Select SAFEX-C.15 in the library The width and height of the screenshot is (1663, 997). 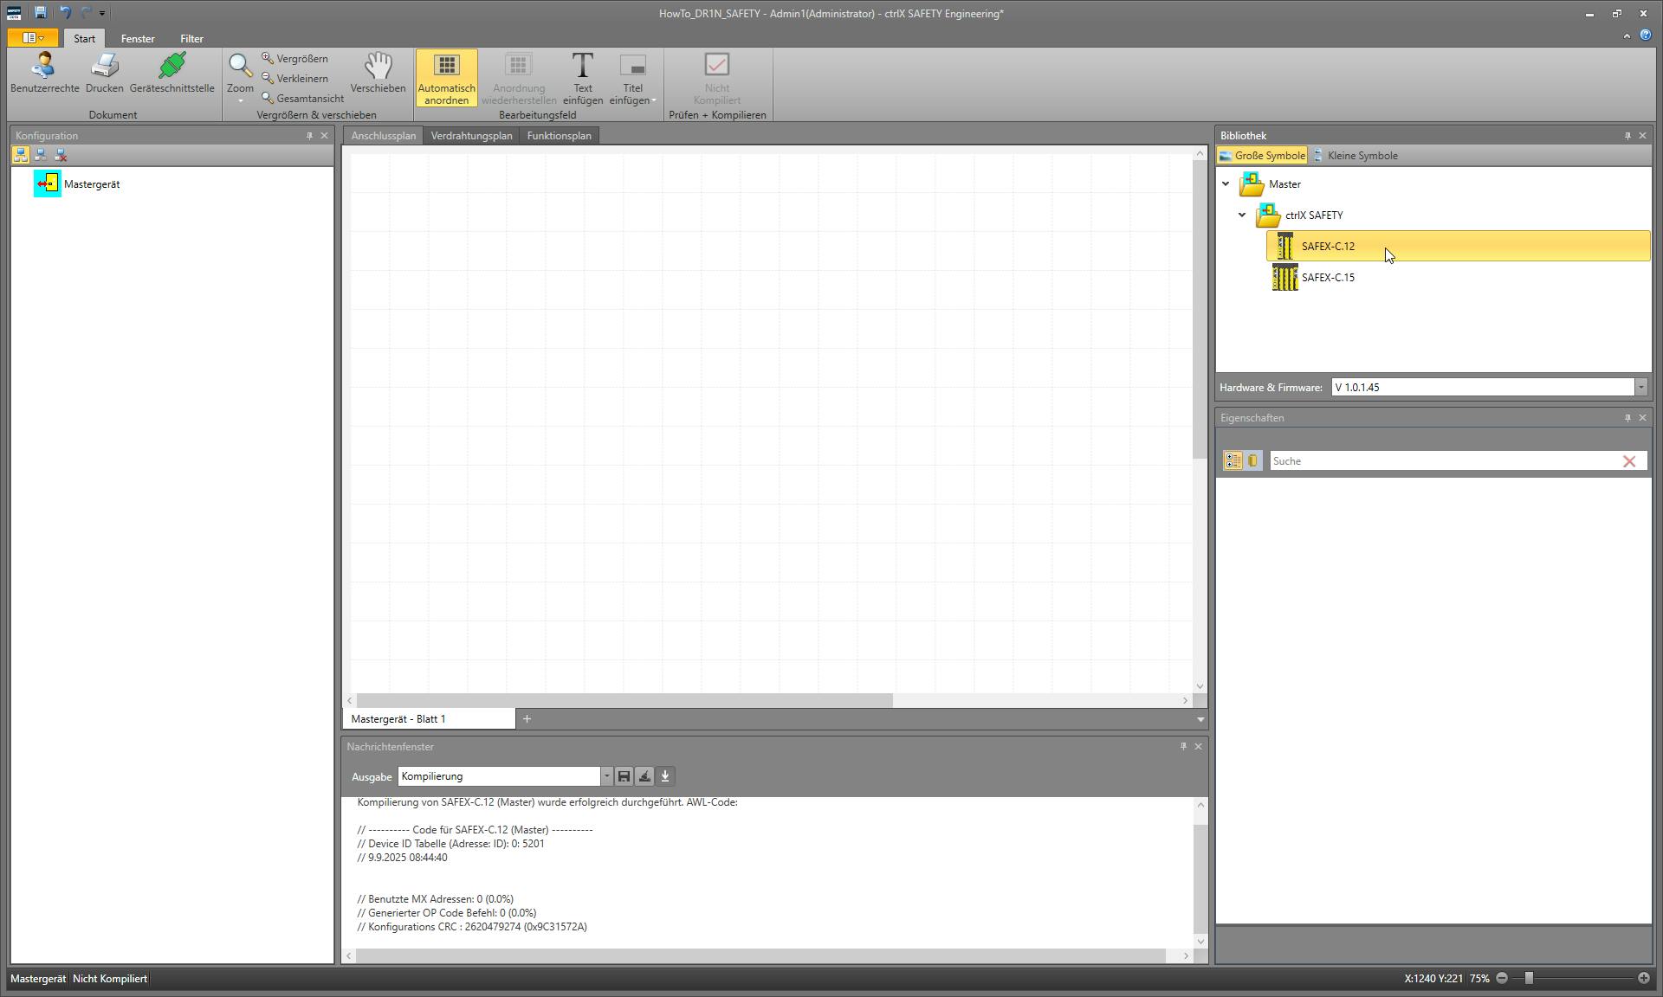[x=1327, y=278]
